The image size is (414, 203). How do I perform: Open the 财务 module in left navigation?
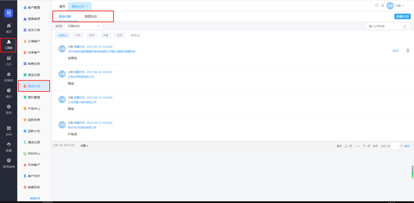[x=9, y=109]
